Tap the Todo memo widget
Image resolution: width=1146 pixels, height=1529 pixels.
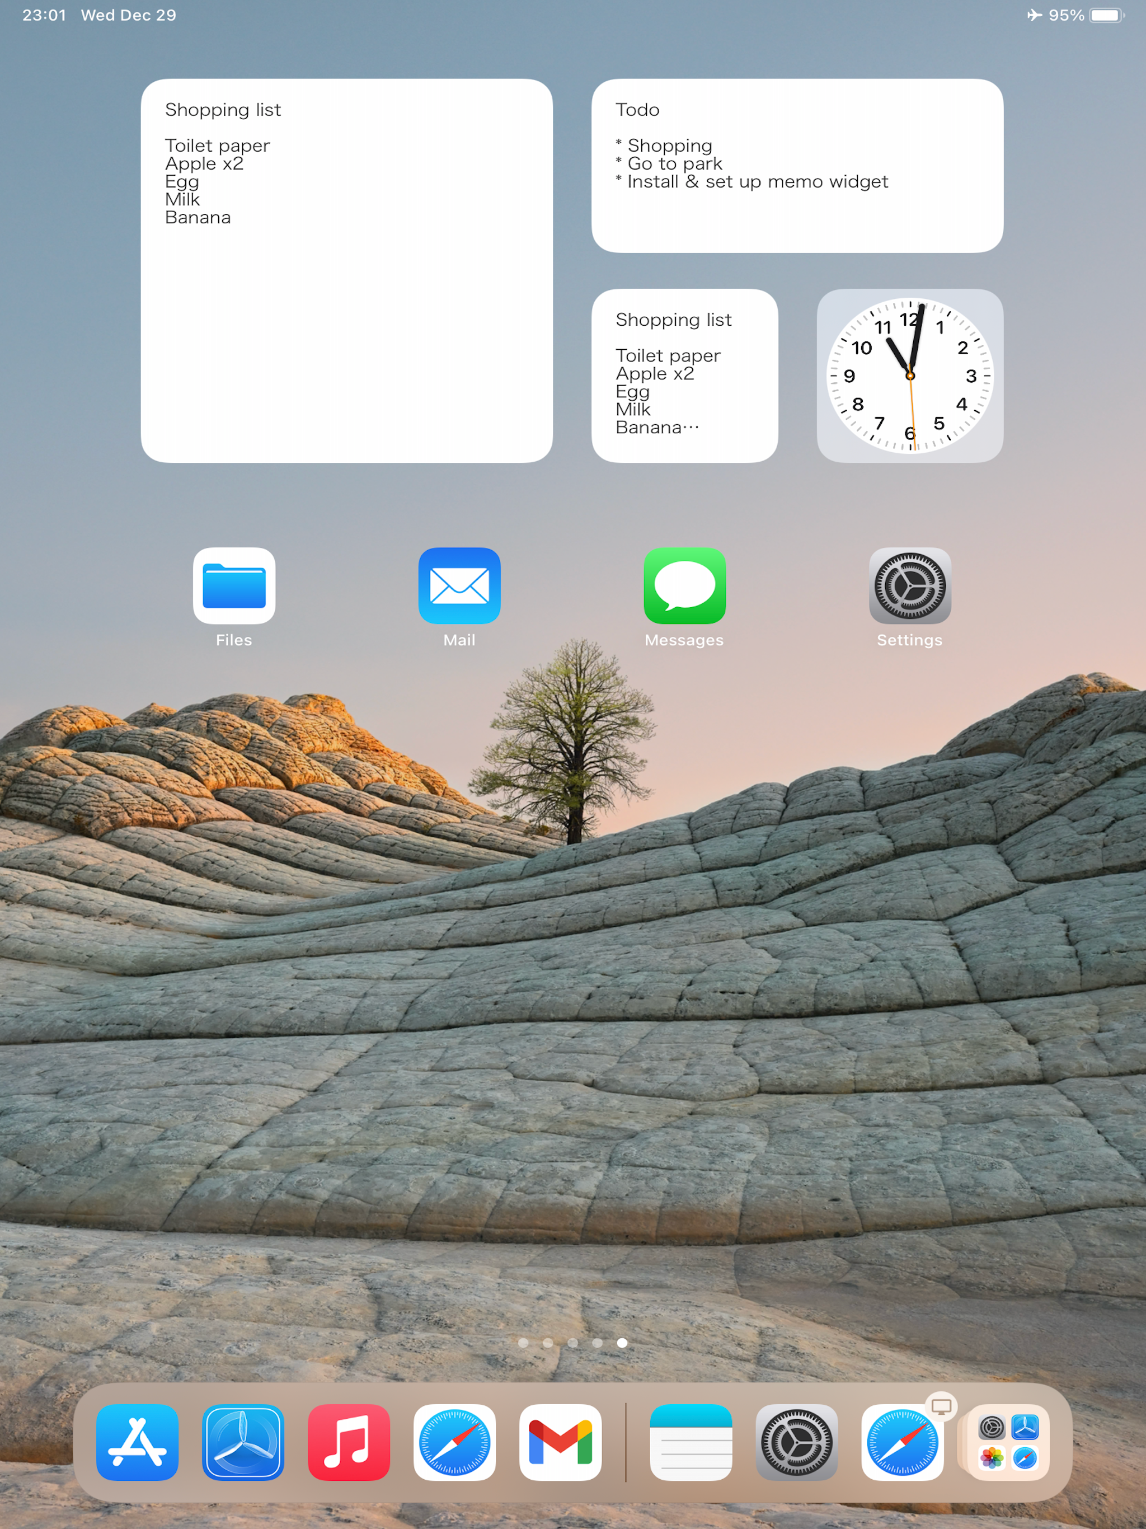[797, 165]
